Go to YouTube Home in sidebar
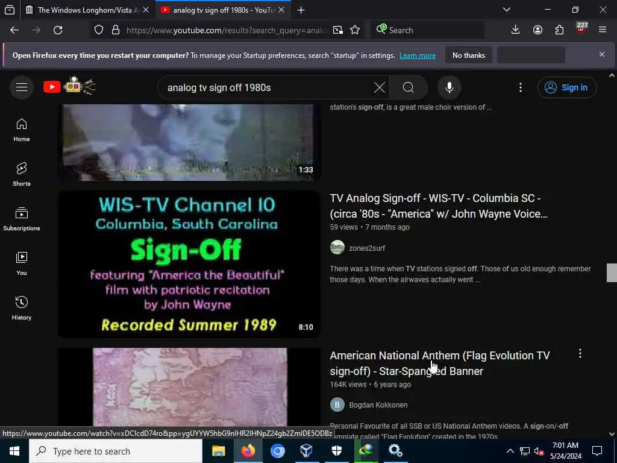The image size is (617, 463). tap(22, 130)
